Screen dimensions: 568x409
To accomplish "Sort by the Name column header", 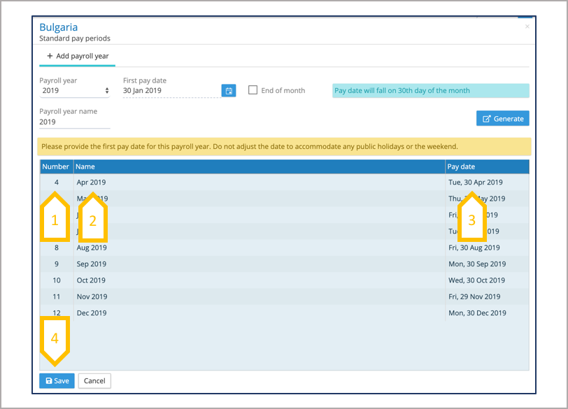I will (x=85, y=166).
